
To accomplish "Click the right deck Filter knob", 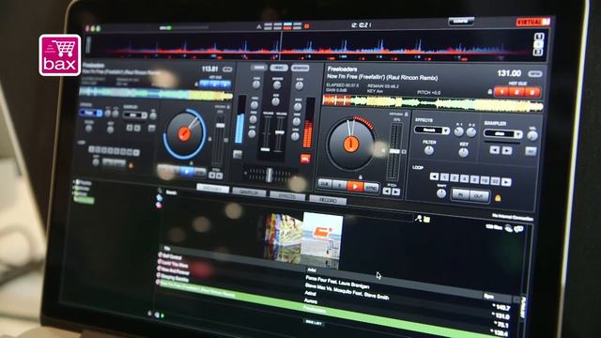I will tap(429, 150).
